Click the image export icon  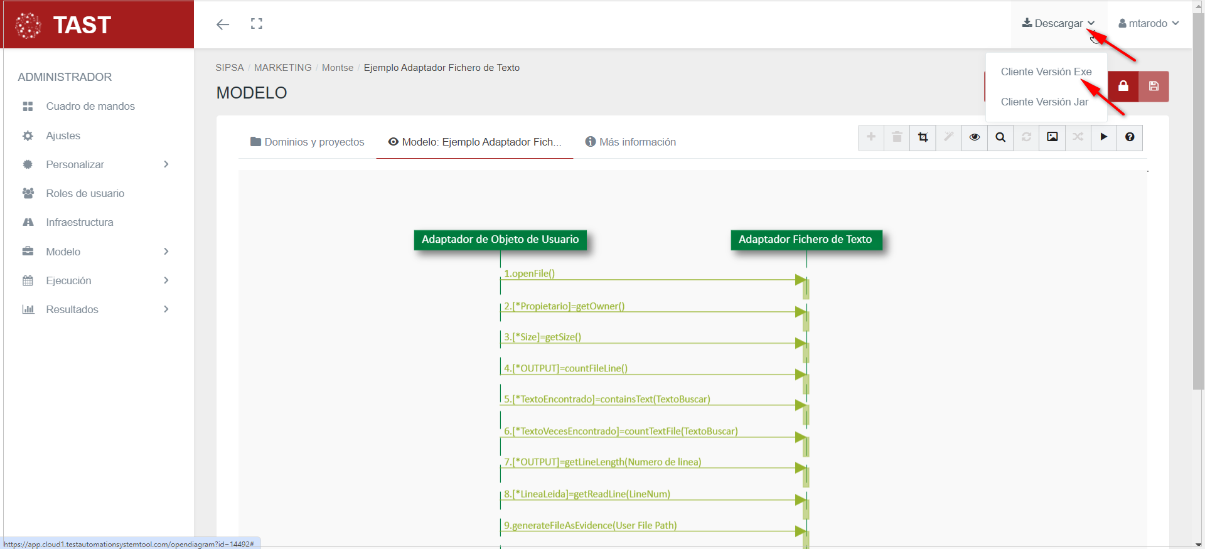pos(1052,137)
